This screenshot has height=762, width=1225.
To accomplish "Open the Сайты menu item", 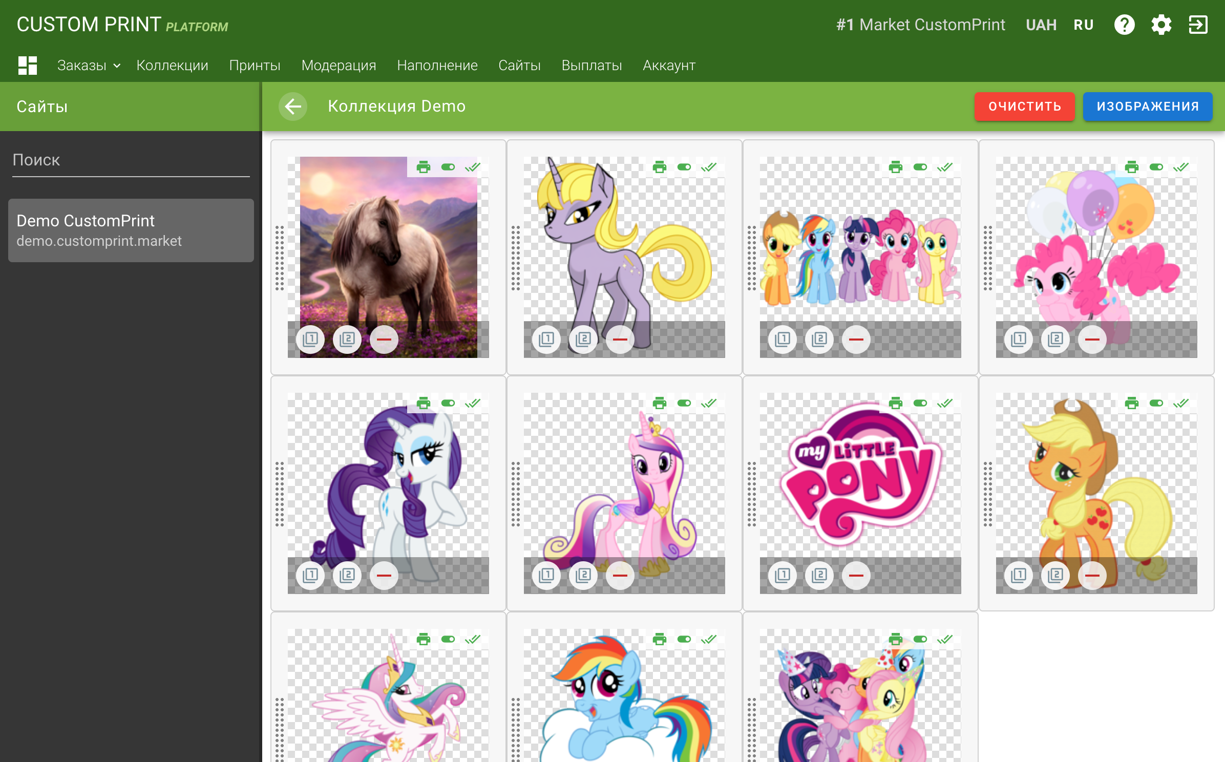I will click(520, 66).
